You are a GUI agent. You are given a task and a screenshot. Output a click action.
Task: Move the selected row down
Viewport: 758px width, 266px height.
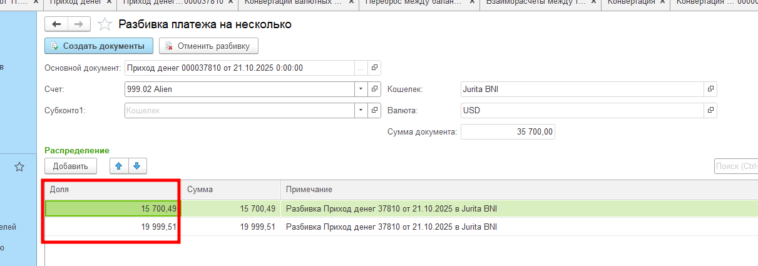(x=136, y=166)
